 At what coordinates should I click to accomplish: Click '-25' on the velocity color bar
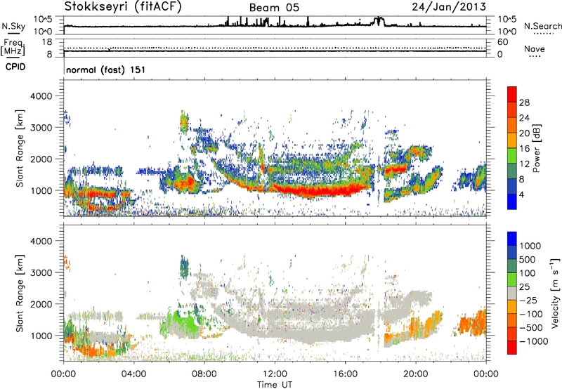click(528, 300)
